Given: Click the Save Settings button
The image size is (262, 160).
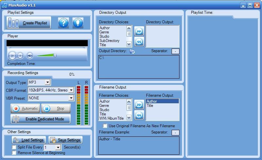Looking at the screenshot, I should 65,140.
